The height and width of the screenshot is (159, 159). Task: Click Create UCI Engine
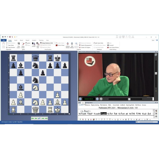[85, 47]
